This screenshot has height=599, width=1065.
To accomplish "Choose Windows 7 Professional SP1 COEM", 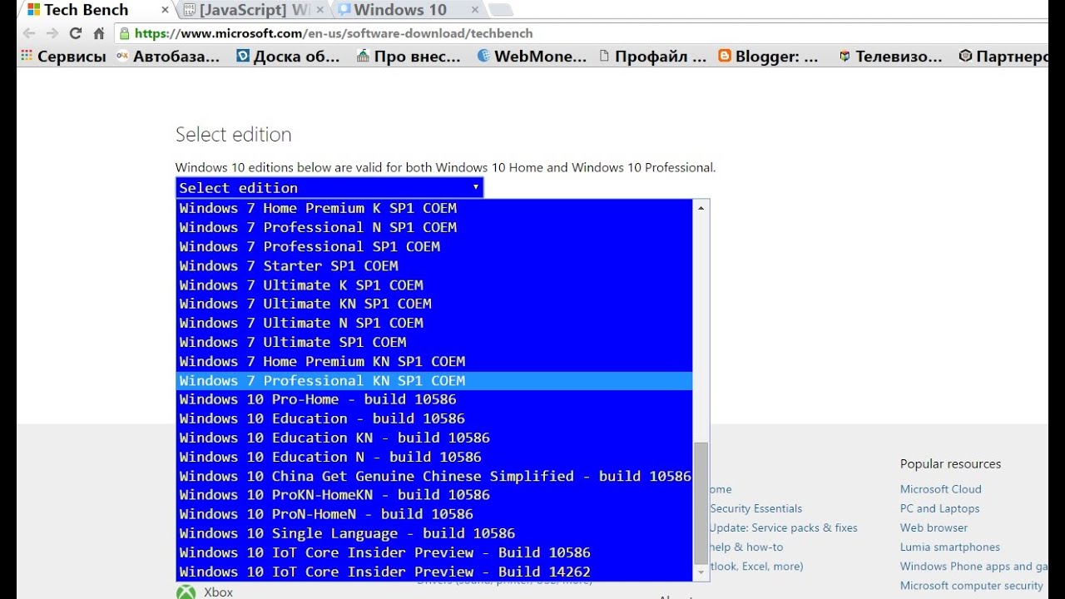I will [434, 246].
